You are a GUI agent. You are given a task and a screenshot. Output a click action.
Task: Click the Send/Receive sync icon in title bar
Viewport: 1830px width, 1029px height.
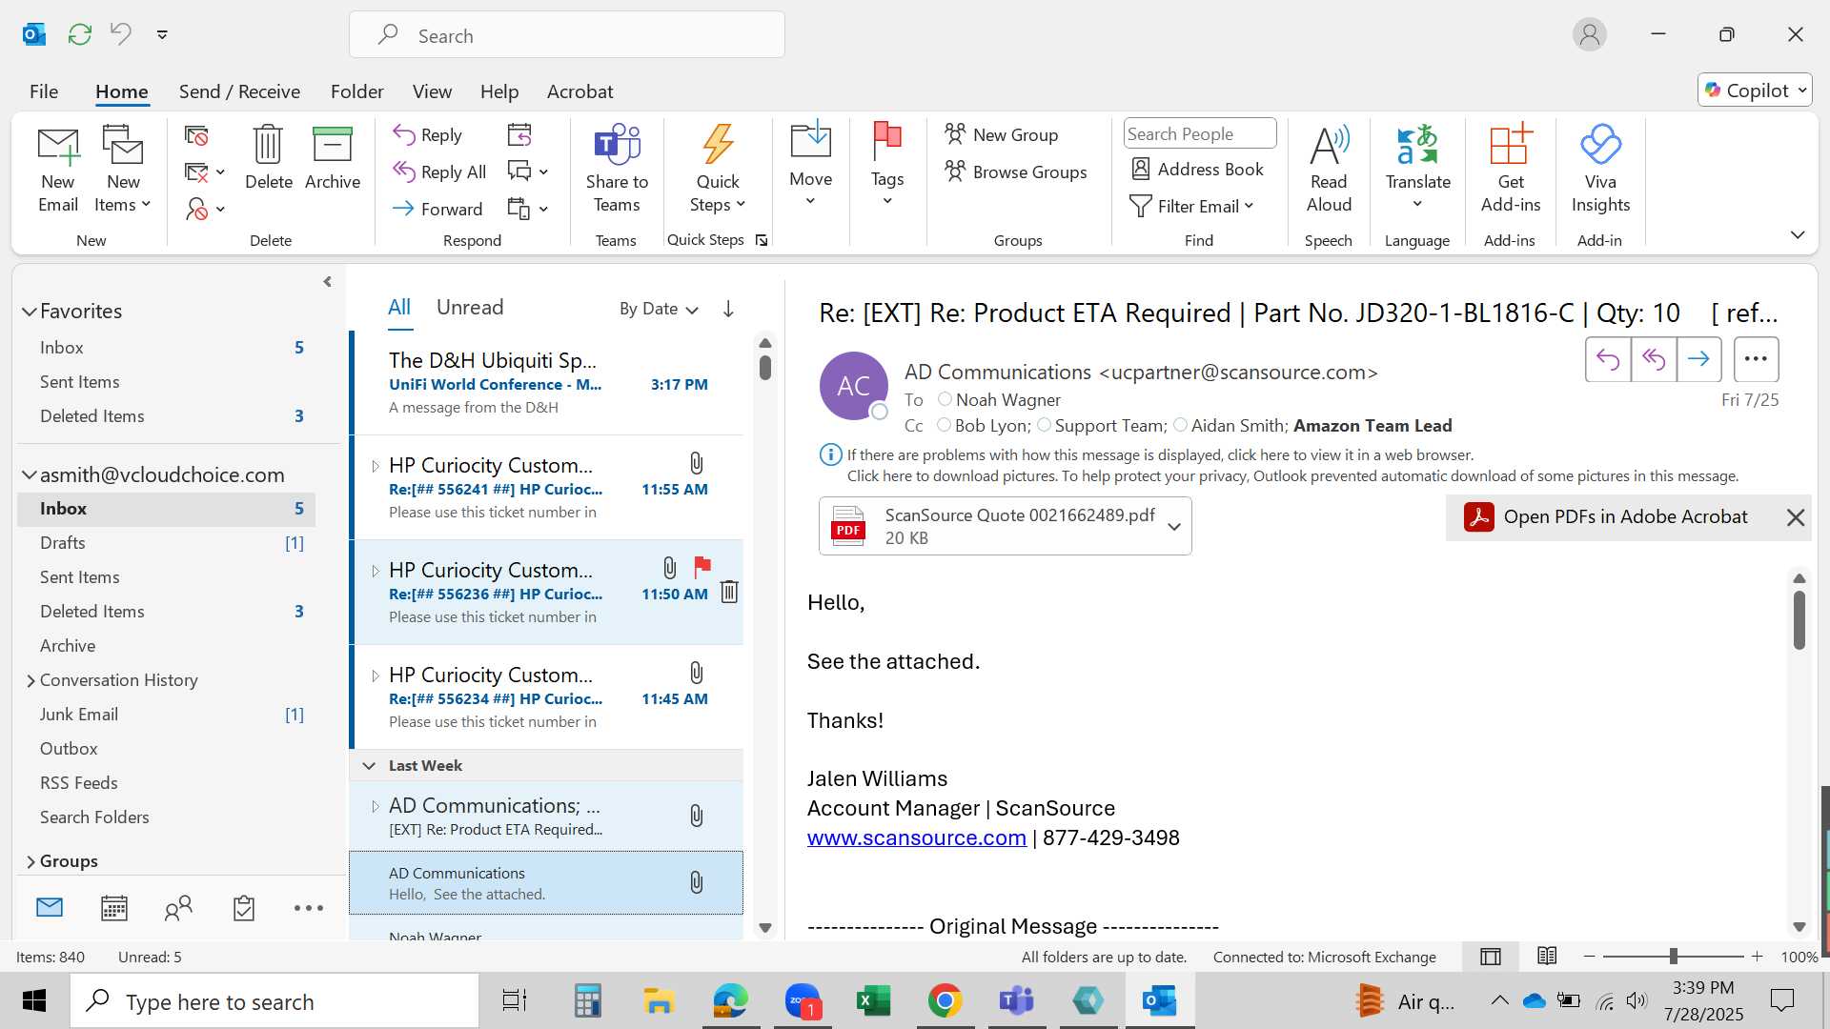pos(80,34)
